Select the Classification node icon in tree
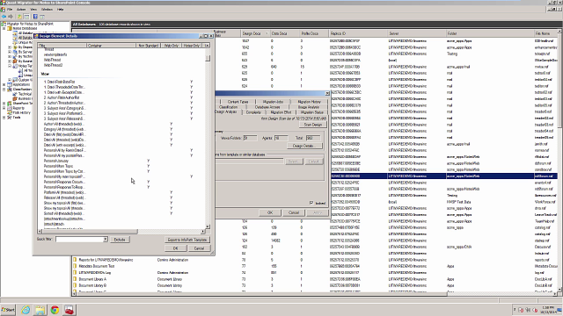 (10, 90)
